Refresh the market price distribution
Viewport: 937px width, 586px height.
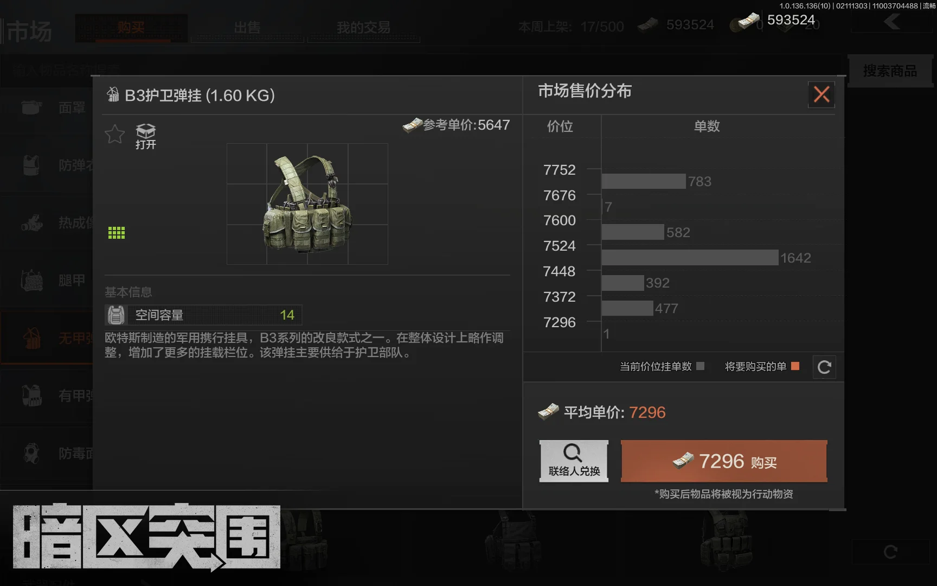click(824, 367)
